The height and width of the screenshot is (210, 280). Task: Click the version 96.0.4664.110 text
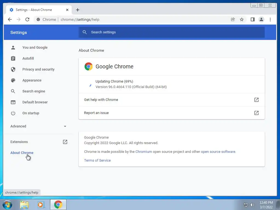click(131, 87)
